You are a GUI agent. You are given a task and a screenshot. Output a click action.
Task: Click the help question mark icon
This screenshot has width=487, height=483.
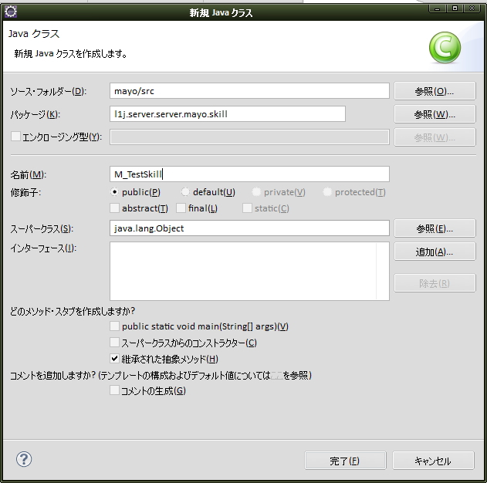(24, 459)
